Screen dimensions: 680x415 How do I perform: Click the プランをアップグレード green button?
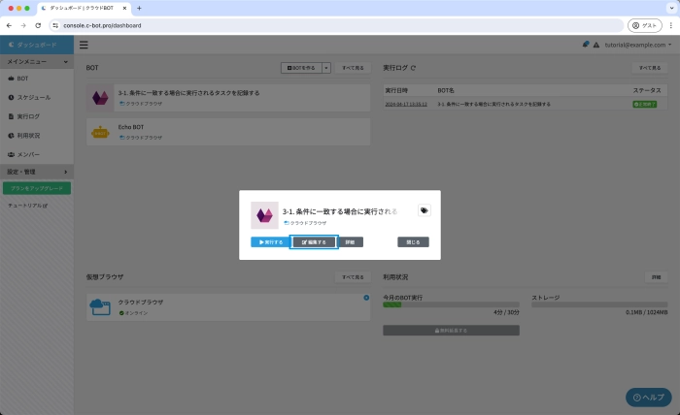tap(37, 188)
